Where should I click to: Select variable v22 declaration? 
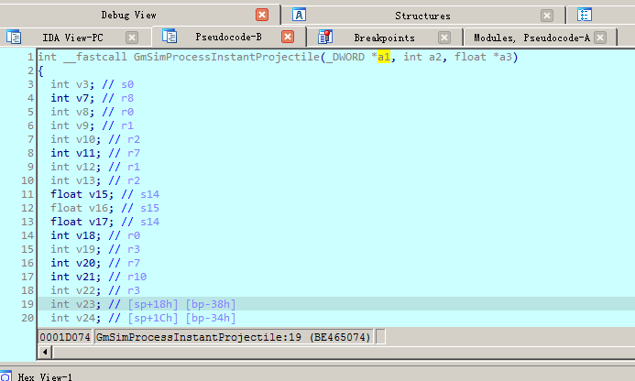(x=85, y=290)
